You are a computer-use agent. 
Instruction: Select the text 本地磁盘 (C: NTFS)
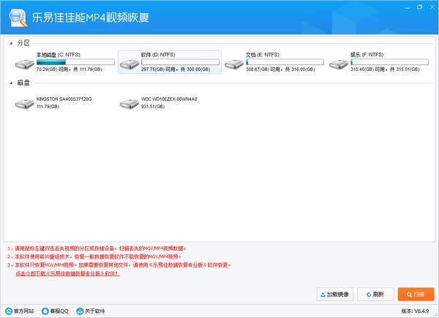[59, 55]
